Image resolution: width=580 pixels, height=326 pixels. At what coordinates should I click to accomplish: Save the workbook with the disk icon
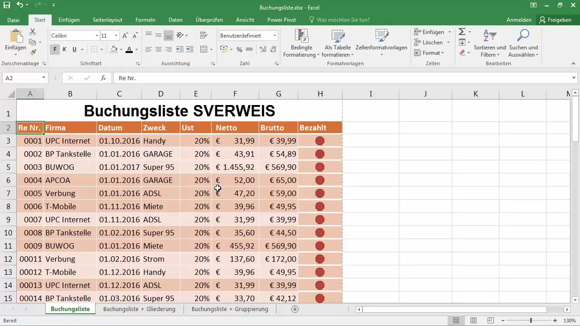(6, 5)
